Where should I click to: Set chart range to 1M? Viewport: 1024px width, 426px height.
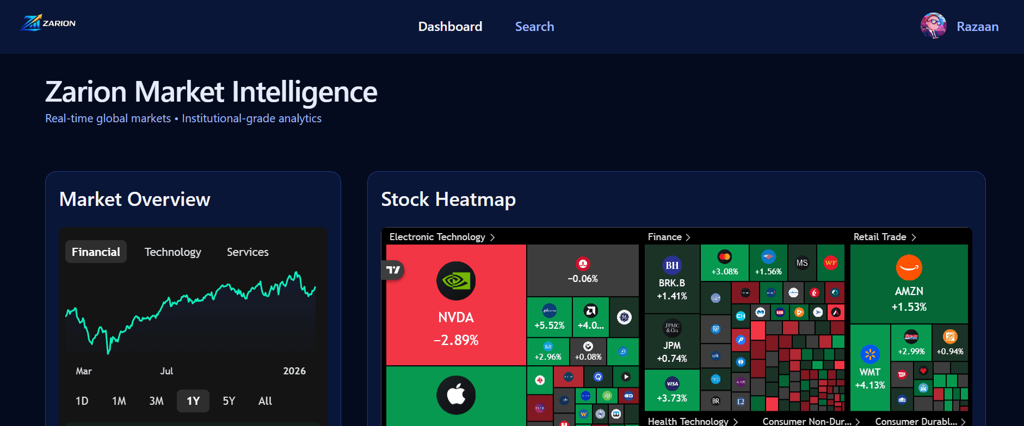pos(119,401)
